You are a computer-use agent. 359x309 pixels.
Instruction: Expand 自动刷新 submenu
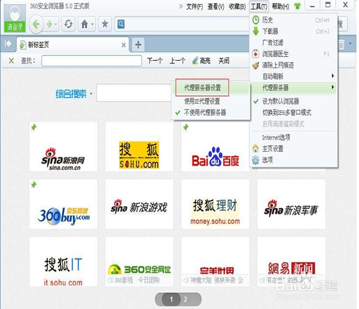pos(294,76)
